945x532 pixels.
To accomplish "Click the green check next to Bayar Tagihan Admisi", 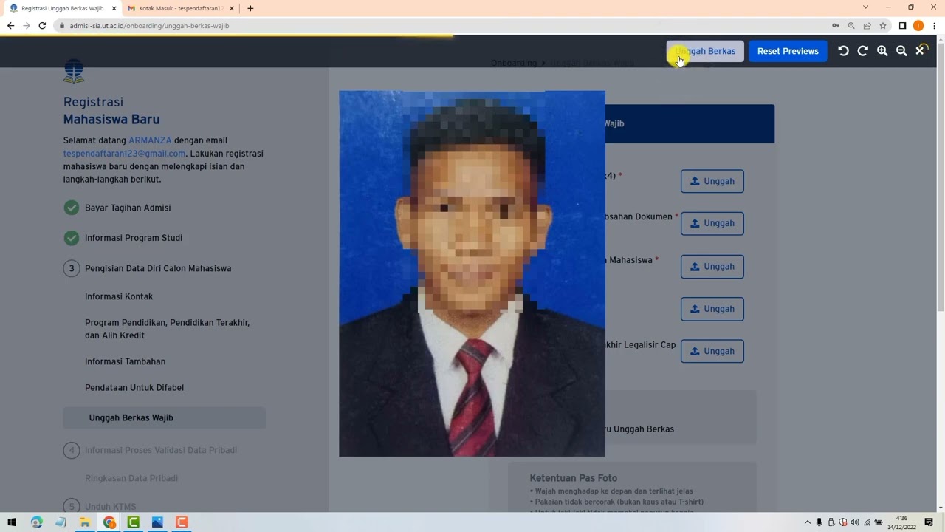I will point(72,208).
